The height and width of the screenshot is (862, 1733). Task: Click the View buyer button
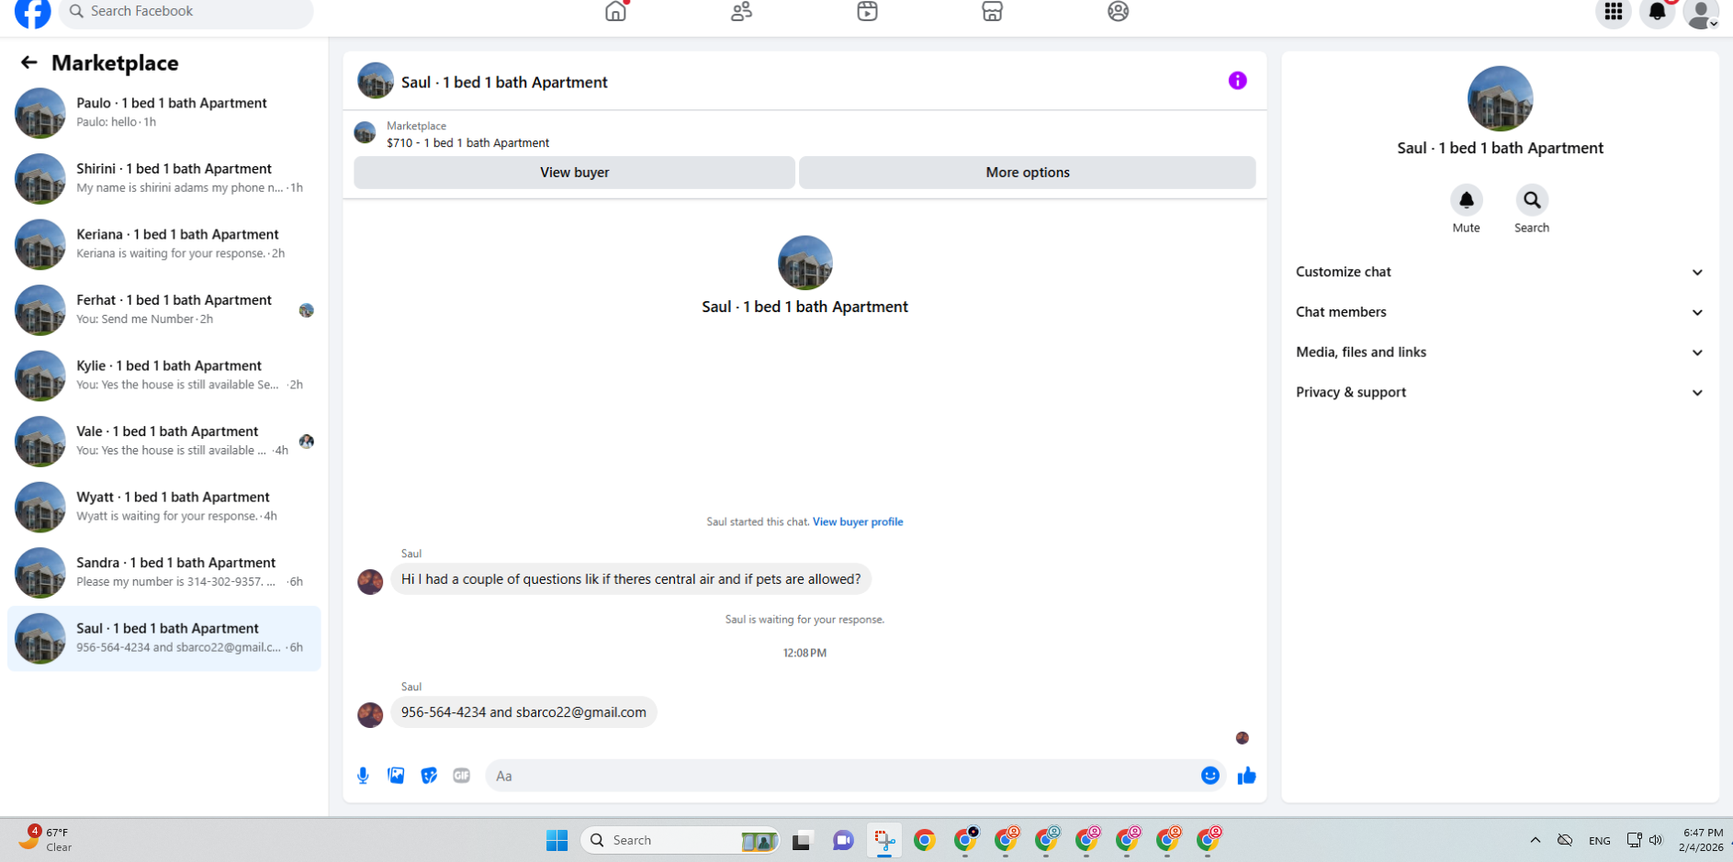575,173
